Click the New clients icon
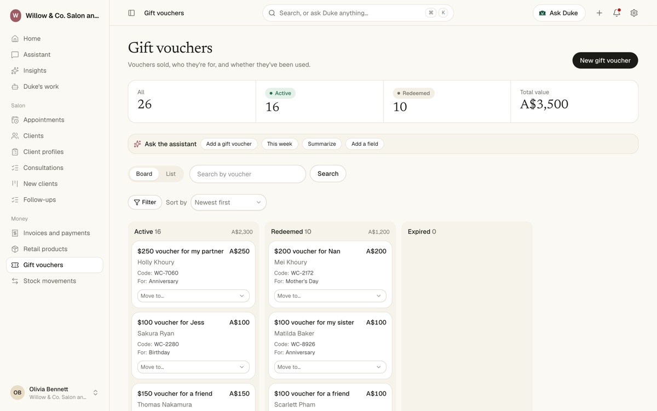Image resolution: width=657 pixels, height=411 pixels. [15, 184]
